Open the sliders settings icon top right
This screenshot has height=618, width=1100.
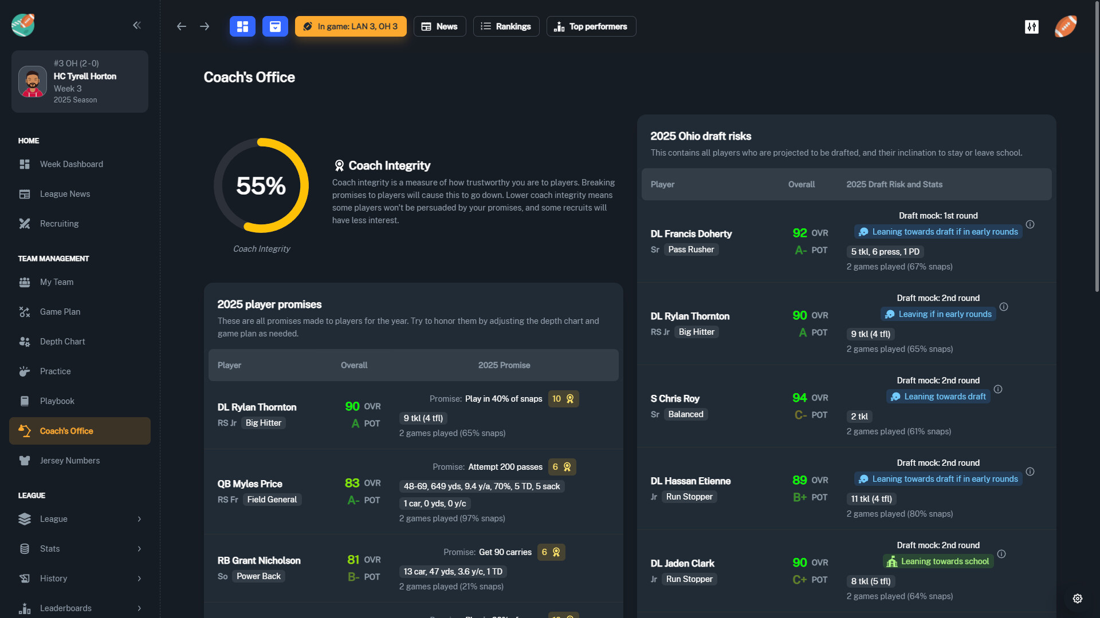click(x=1031, y=26)
